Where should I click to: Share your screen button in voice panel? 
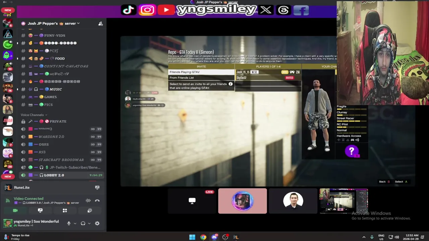40,211
